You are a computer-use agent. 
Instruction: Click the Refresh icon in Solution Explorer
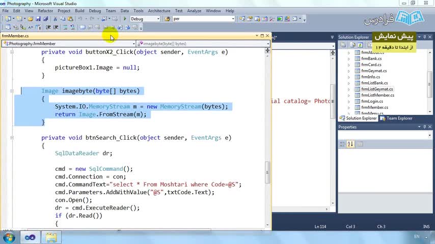point(360,45)
